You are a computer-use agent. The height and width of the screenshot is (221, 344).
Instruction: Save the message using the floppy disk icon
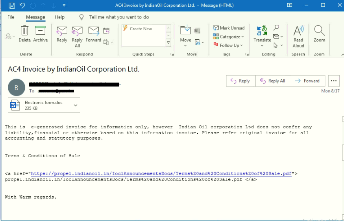coord(12,5)
